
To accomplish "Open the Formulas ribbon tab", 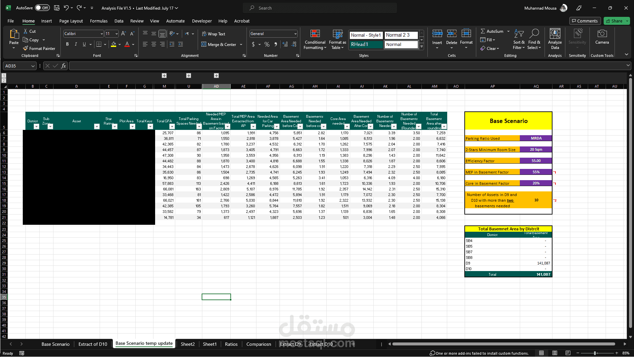I will pyautogui.click(x=99, y=21).
